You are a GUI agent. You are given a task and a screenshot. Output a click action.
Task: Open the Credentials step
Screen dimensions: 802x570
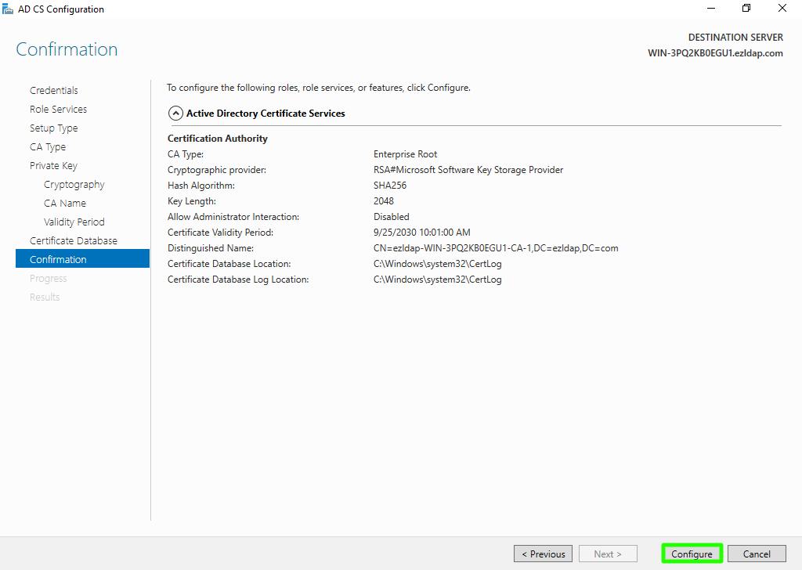pos(54,91)
